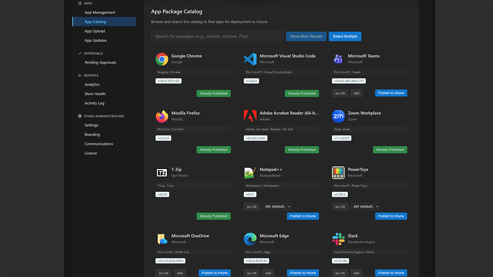Click the Zoom Workplace logo icon

(338, 116)
